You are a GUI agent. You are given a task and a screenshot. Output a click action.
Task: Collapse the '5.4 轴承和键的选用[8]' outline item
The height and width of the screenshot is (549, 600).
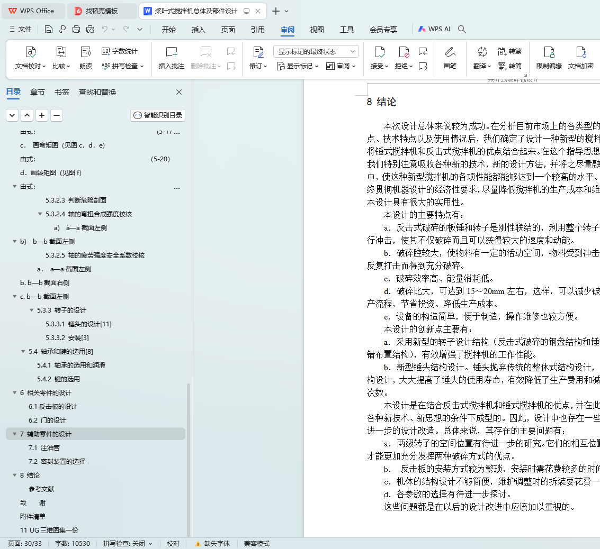23,352
